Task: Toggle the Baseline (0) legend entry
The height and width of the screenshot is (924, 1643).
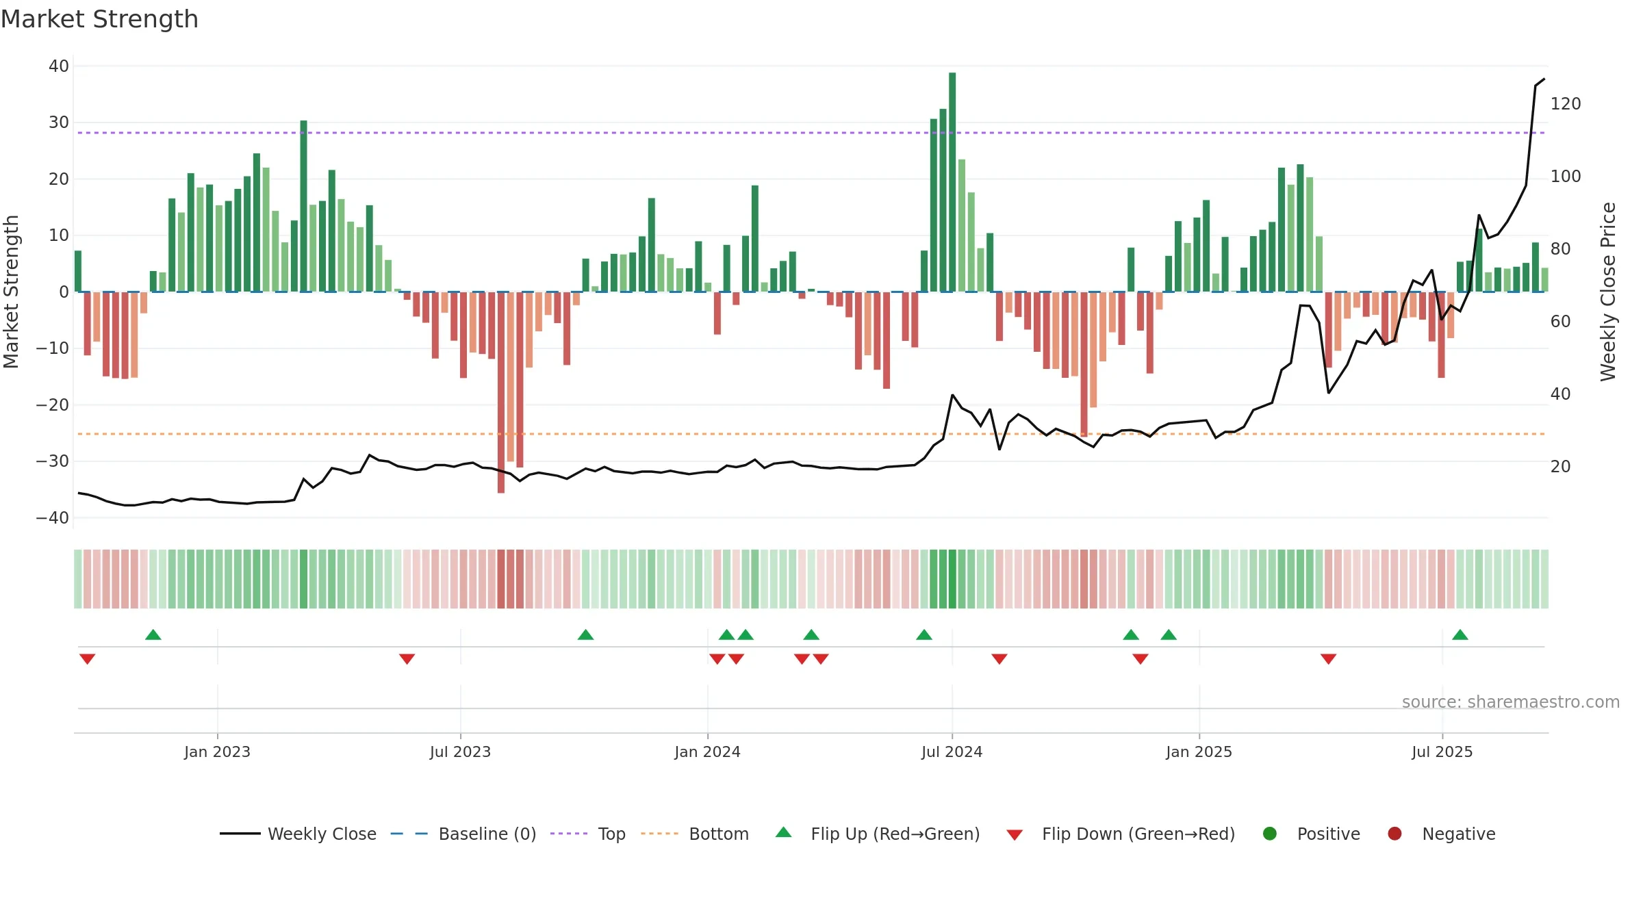Action: (x=463, y=834)
